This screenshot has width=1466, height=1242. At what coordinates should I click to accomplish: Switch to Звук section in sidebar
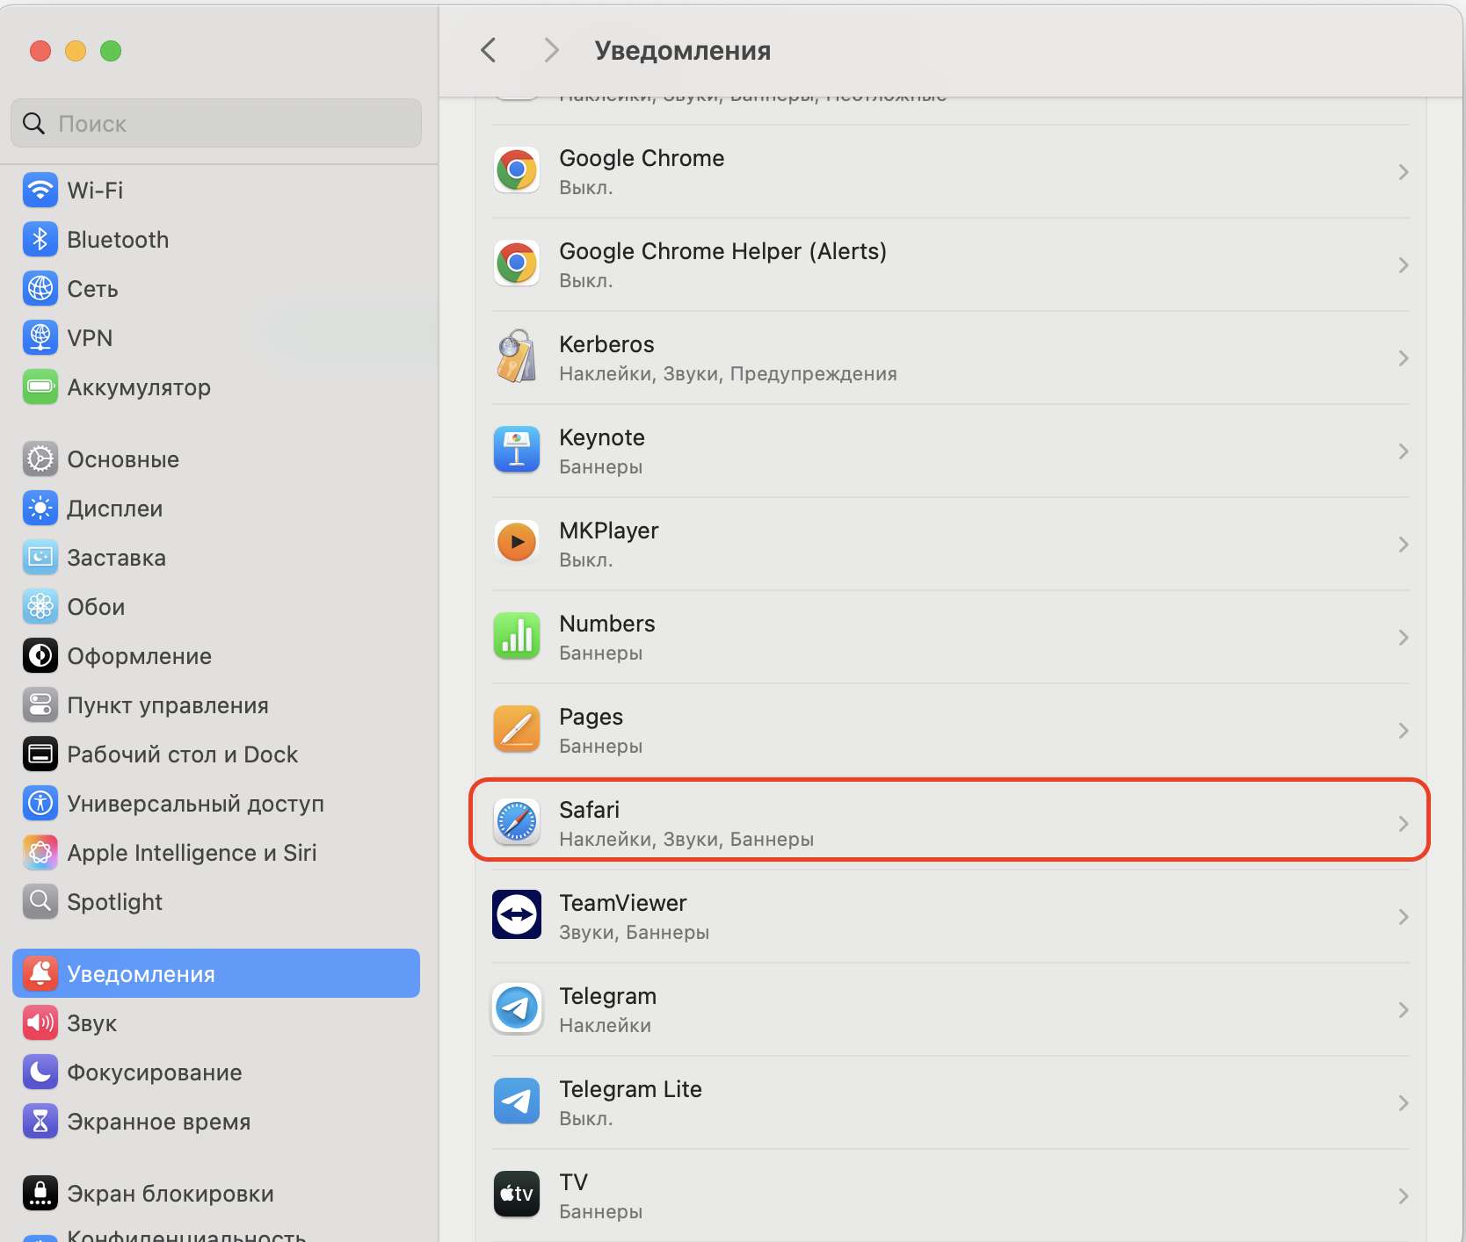tap(91, 1023)
